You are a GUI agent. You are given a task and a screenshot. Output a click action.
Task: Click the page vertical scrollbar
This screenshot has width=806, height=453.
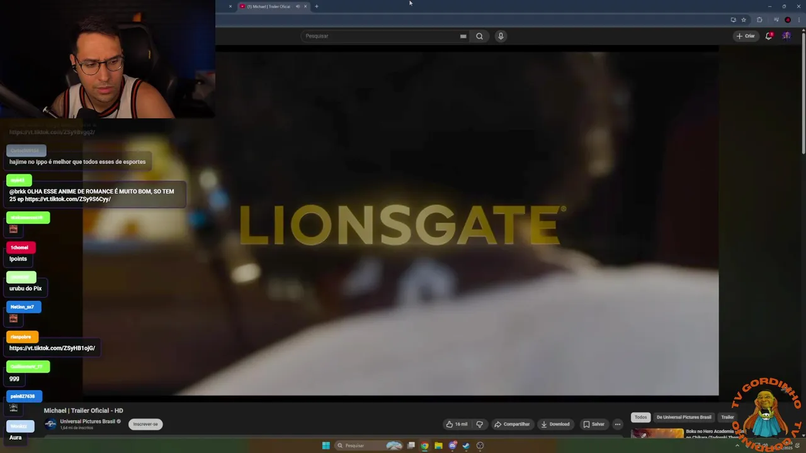803,94
